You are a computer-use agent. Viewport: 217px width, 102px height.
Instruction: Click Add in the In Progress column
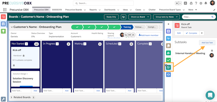(67, 91)
